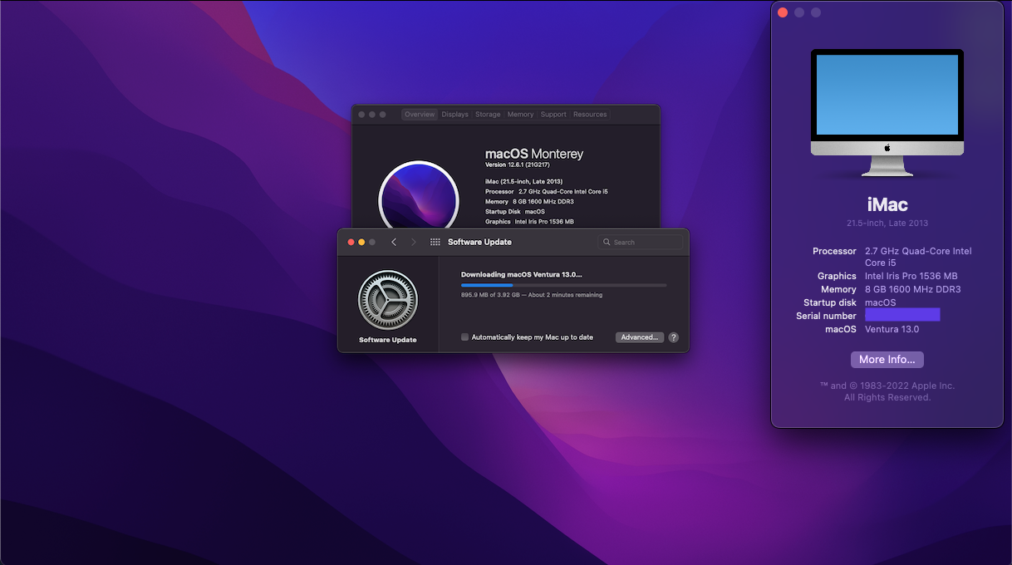Click the redacted serial number value
This screenshot has height=565, width=1012.
[x=902, y=315]
